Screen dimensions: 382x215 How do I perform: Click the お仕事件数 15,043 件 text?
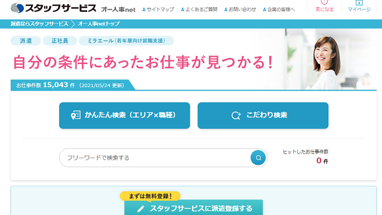click(x=45, y=85)
